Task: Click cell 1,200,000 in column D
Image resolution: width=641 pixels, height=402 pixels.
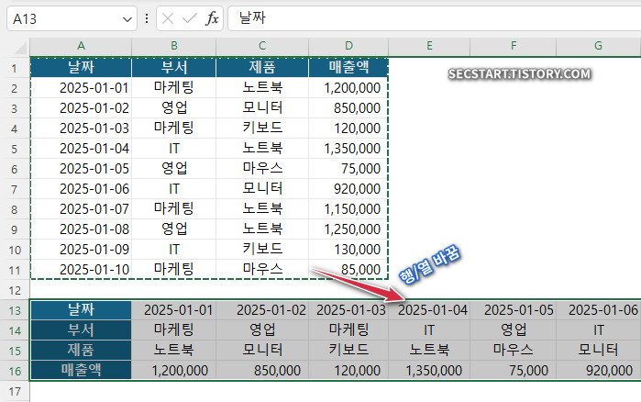Action: 348,87
